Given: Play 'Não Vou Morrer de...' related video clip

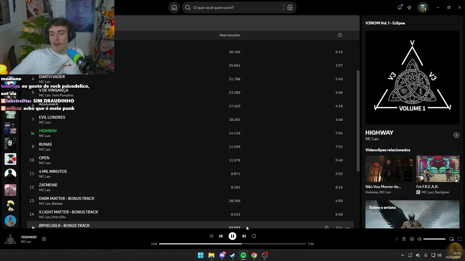Looking at the screenshot, I should click(x=389, y=169).
